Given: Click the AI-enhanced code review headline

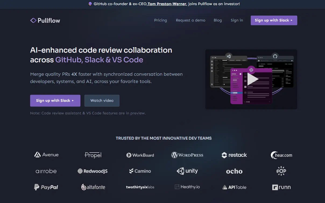Looking at the screenshot, I should pos(101,55).
